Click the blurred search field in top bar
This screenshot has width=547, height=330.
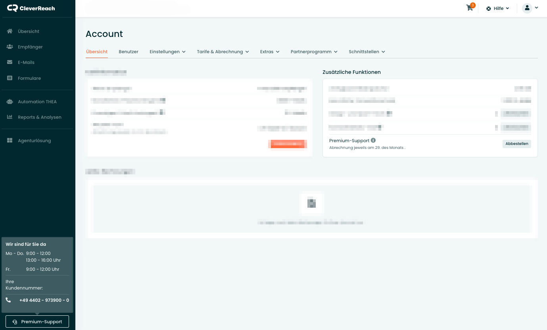click(138, 8)
